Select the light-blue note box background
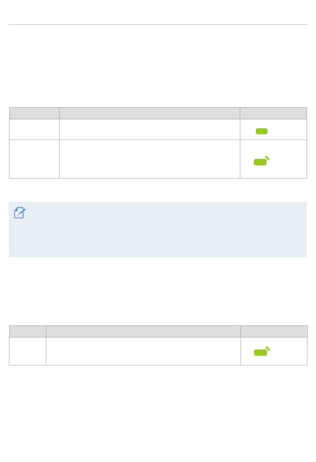The image size is (316, 462). click(x=158, y=230)
